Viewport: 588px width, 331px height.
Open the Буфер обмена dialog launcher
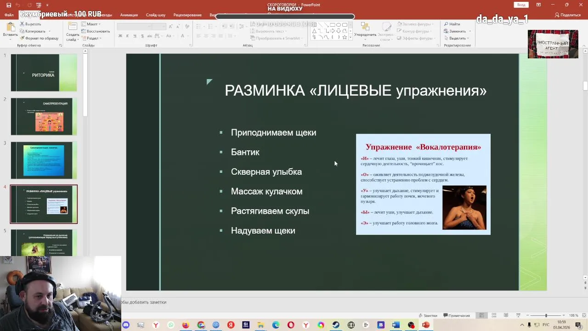(x=61, y=46)
